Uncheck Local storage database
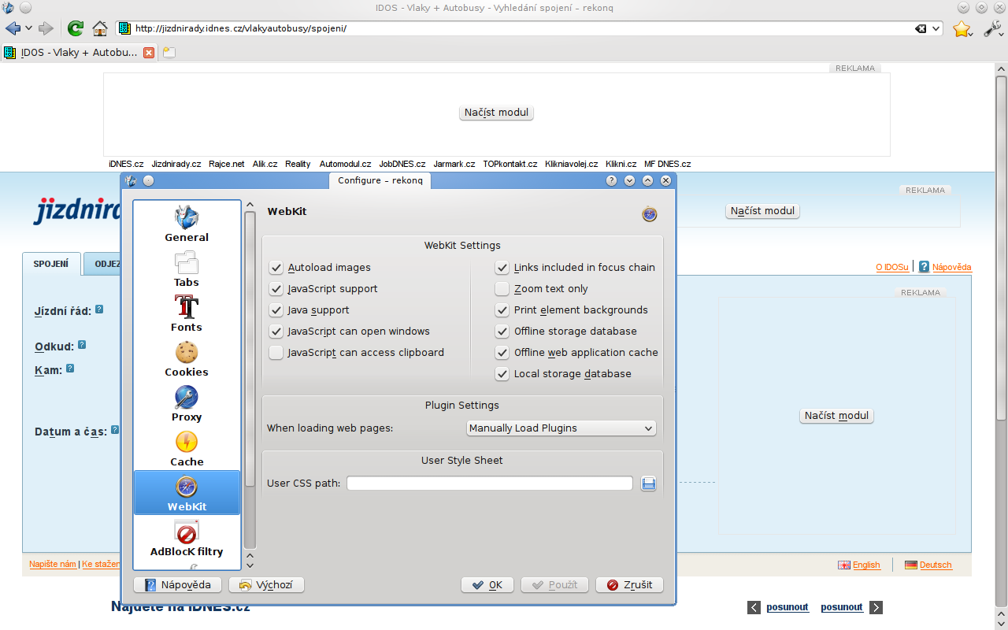1008x630 pixels. click(x=502, y=374)
